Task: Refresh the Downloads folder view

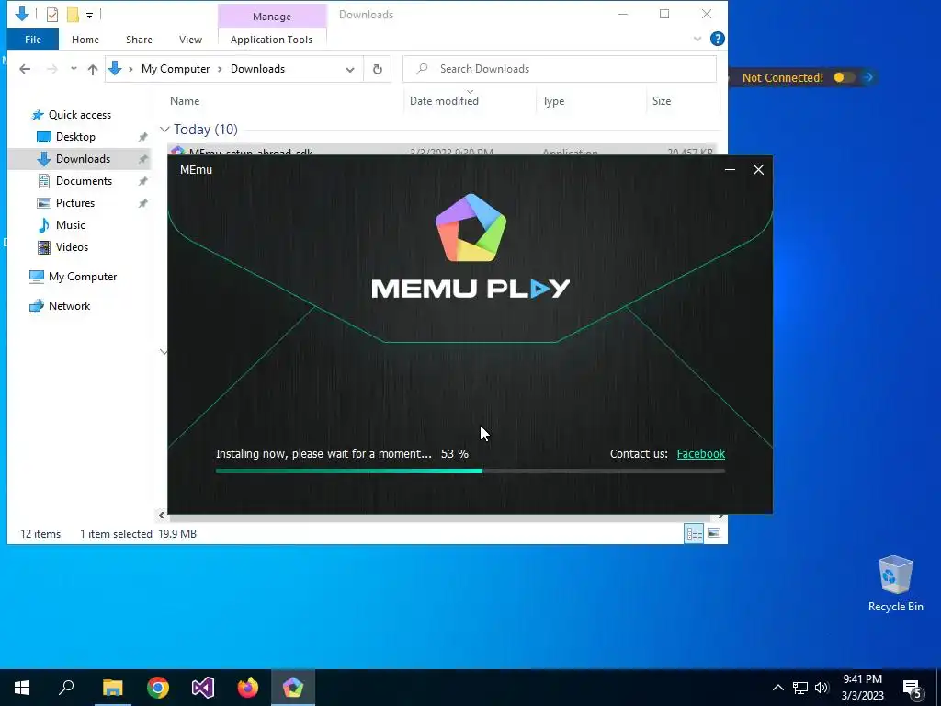Action: (378, 70)
